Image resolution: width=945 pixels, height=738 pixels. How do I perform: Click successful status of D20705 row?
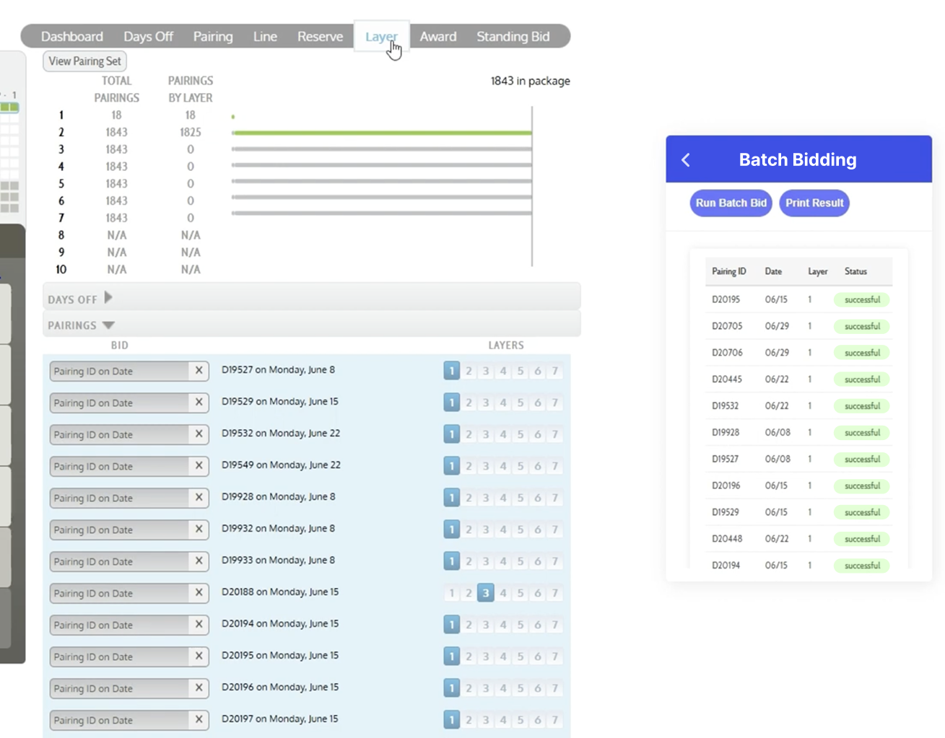coord(862,326)
